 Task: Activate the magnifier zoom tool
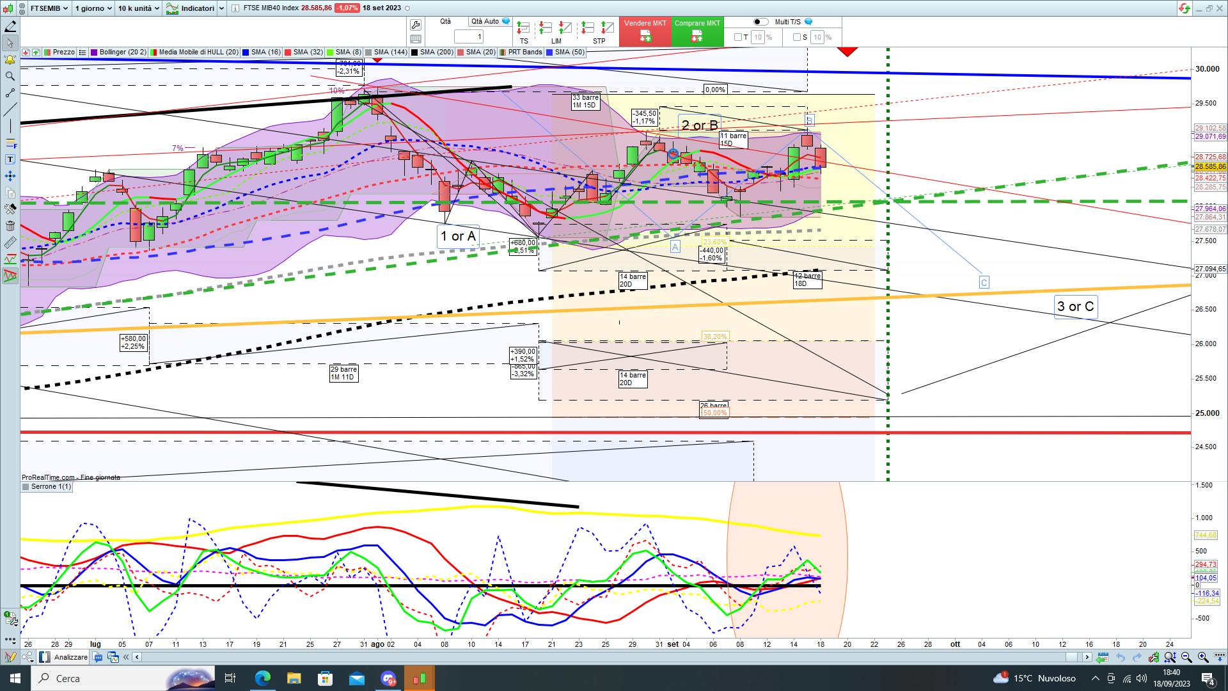10,76
